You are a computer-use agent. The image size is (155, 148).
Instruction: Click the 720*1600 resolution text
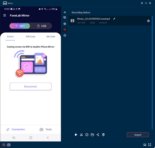coord(81,23)
